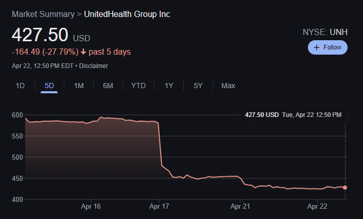Switch to the 1M chart range
This screenshot has width=363, height=219.
[79, 86]
